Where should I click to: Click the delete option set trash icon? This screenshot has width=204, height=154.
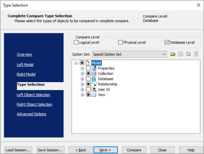pyautogui.click(x=196, y=54)
